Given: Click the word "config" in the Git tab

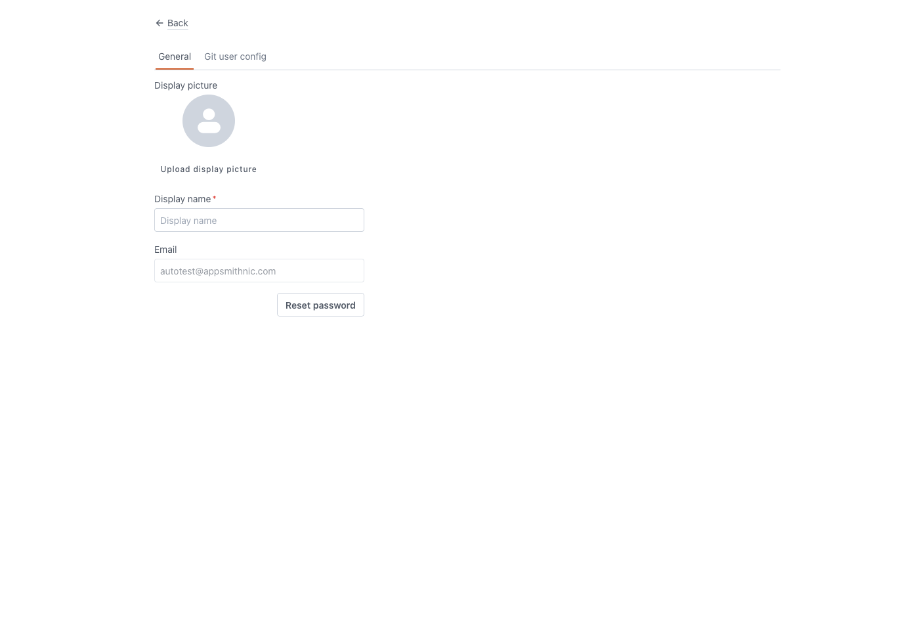Looking at the screenshot, I should 253,56.
